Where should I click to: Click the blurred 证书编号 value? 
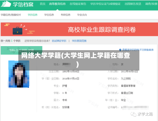(x=135, y=107)
